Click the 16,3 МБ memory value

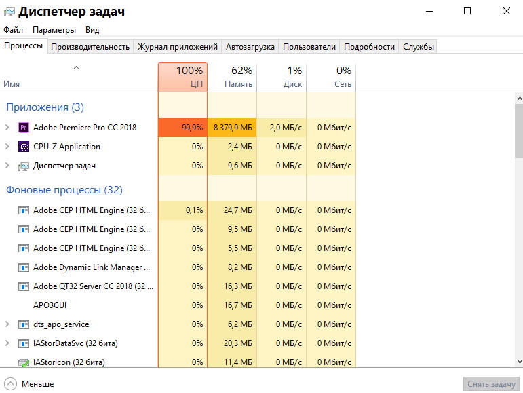pos(238,286)
